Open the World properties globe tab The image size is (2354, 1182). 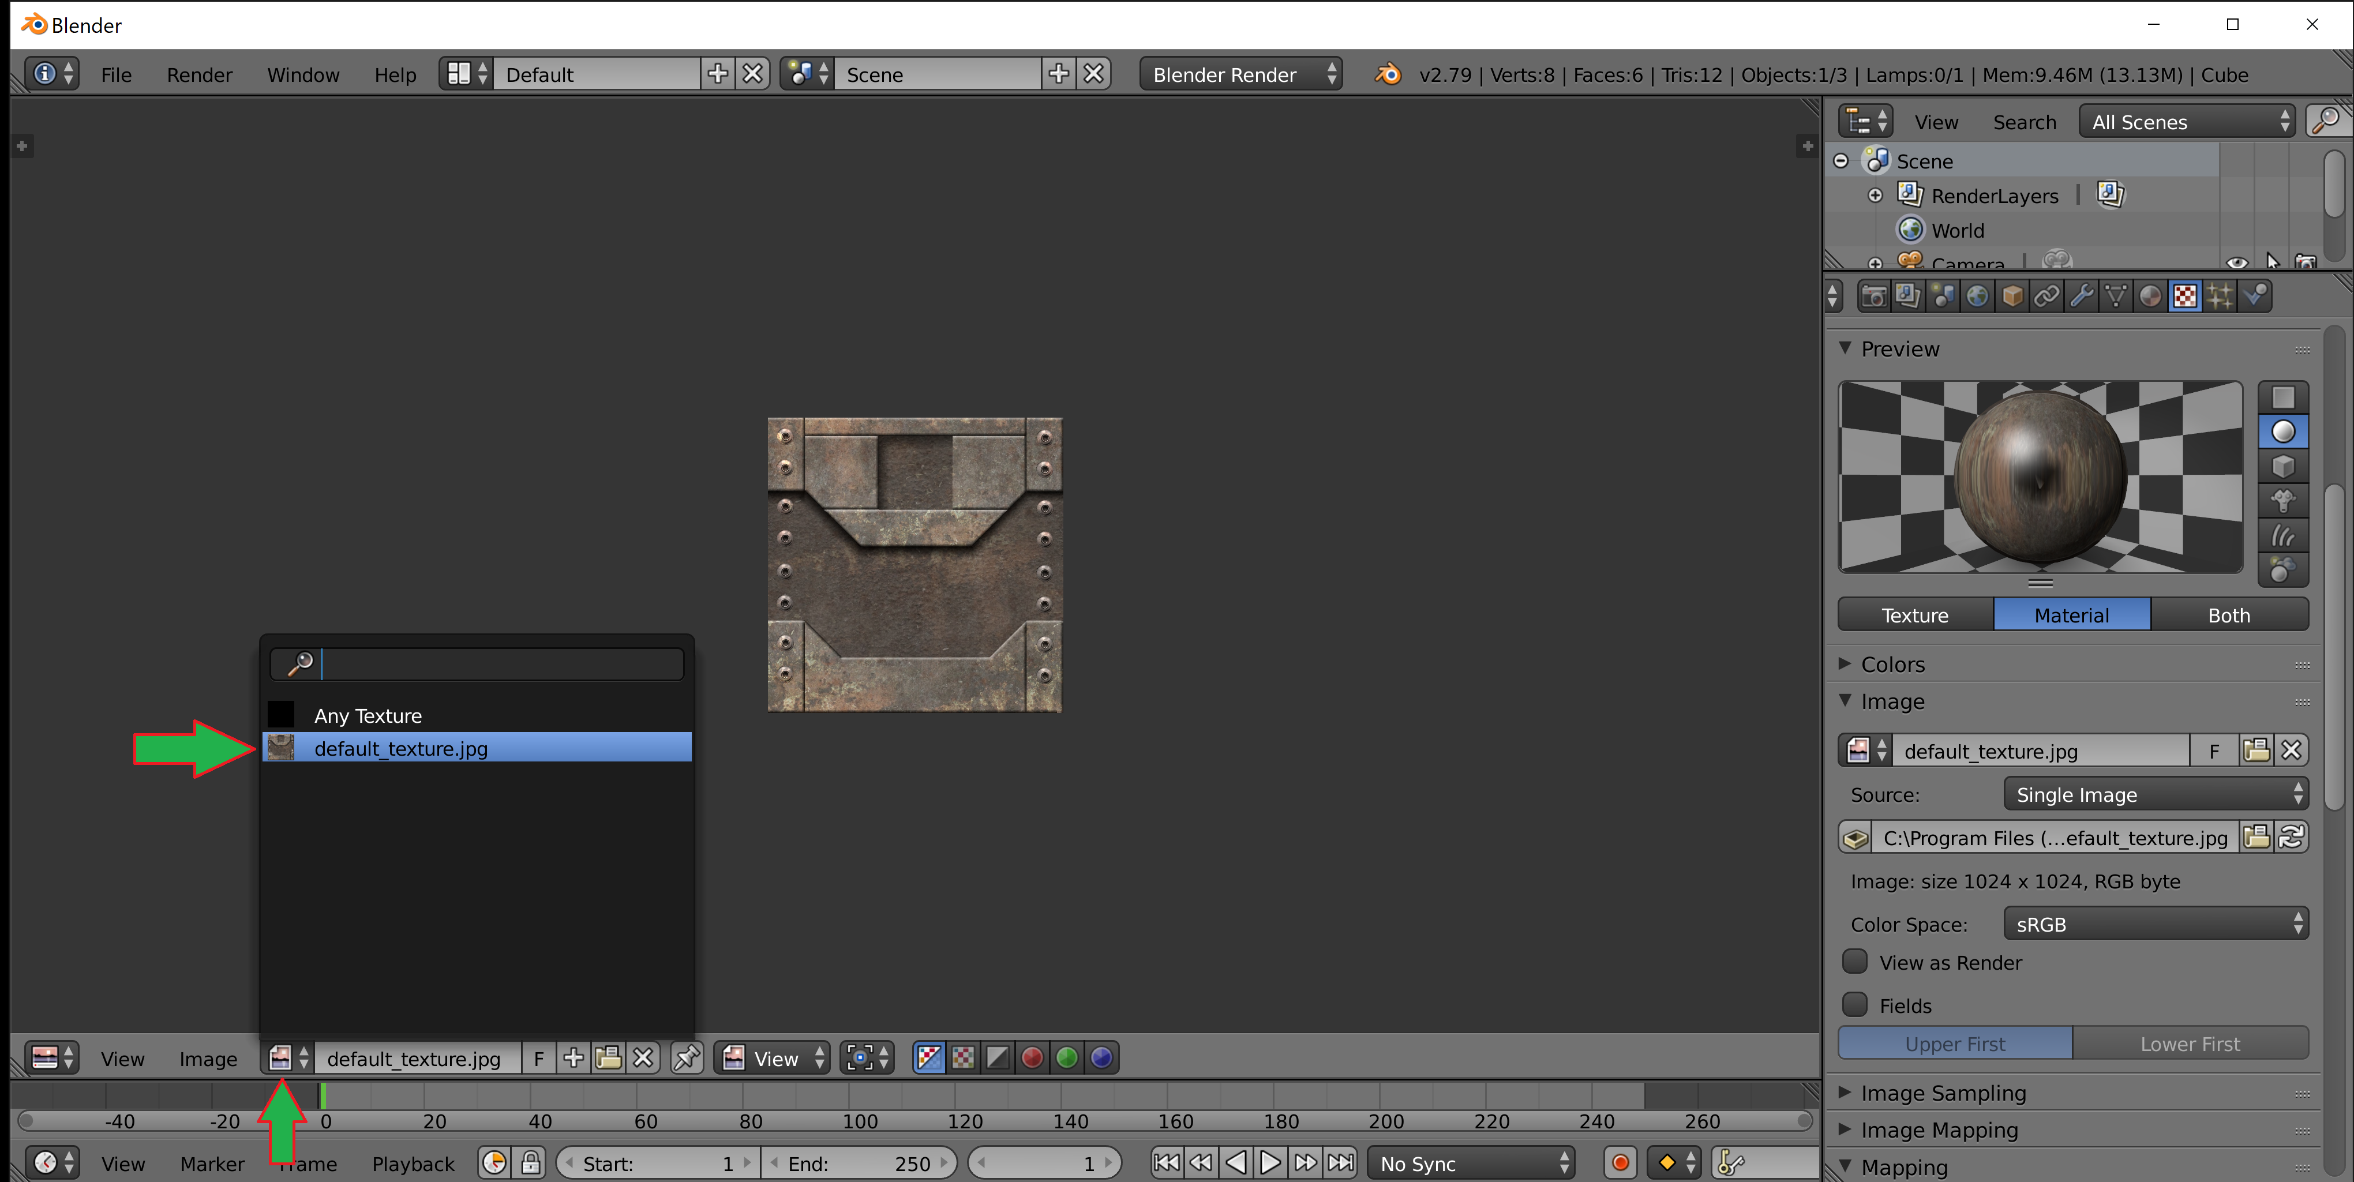click(1977, 296)
